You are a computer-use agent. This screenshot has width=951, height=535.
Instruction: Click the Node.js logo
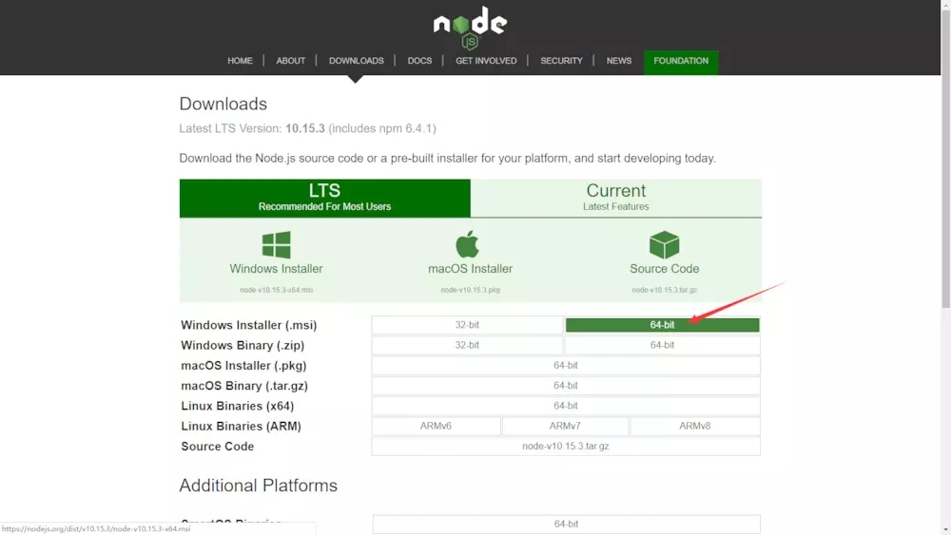tap(470, 28)
